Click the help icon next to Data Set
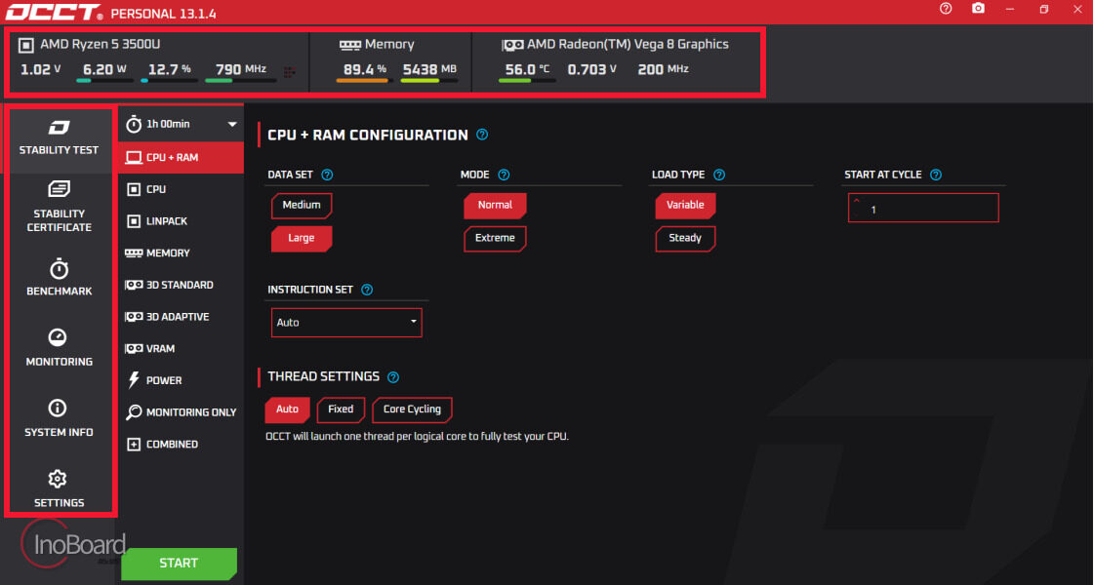This screenshot has height=585, width=1095. pyautogui.click(x=327, y=175)
